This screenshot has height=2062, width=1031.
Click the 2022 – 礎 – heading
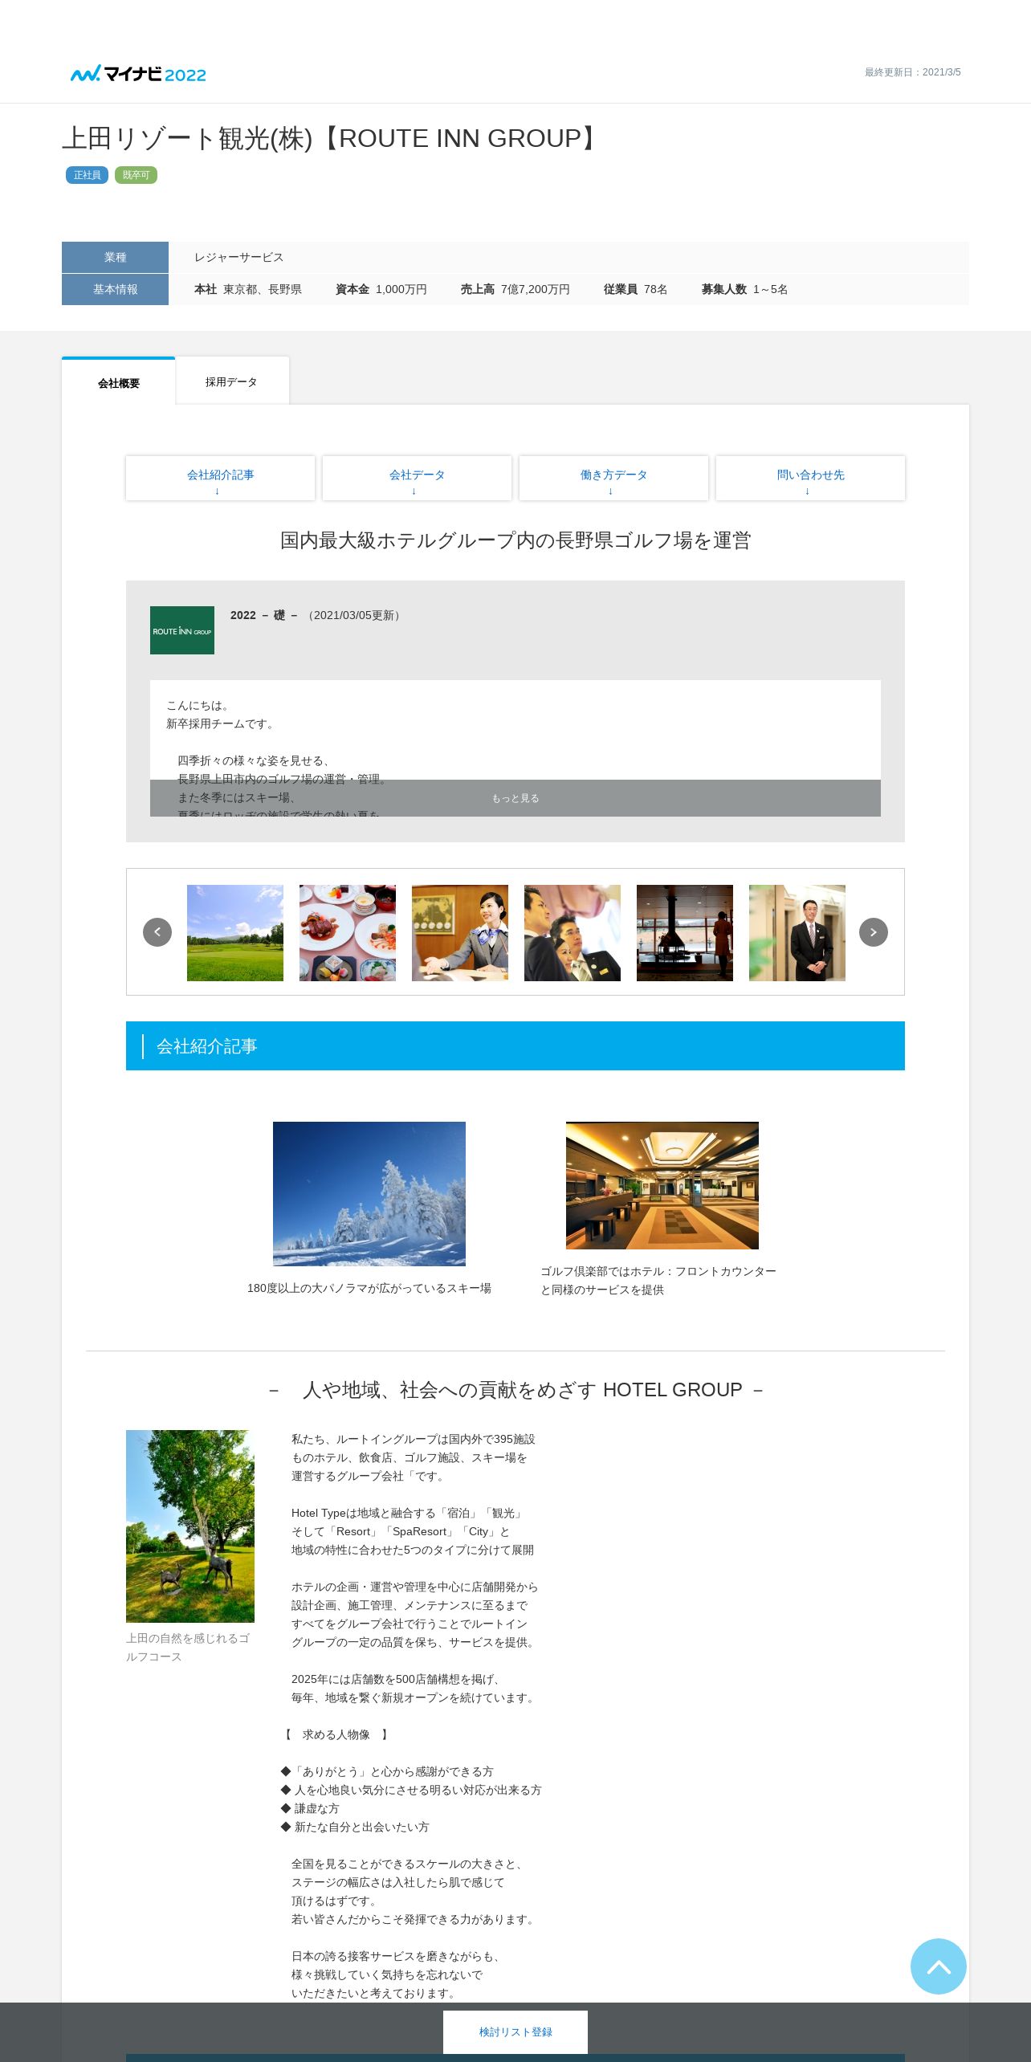click(x=263, y=615)
